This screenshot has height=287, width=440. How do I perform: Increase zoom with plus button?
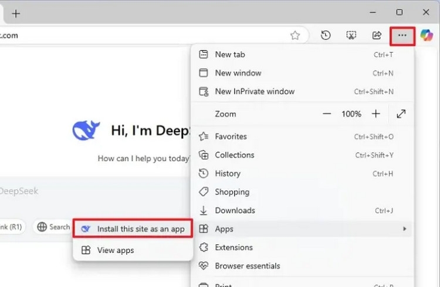pos(375,114)
